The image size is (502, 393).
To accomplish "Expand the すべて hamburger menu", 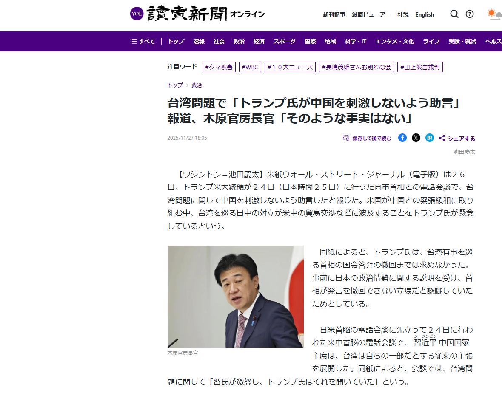I will pos(143,41).
